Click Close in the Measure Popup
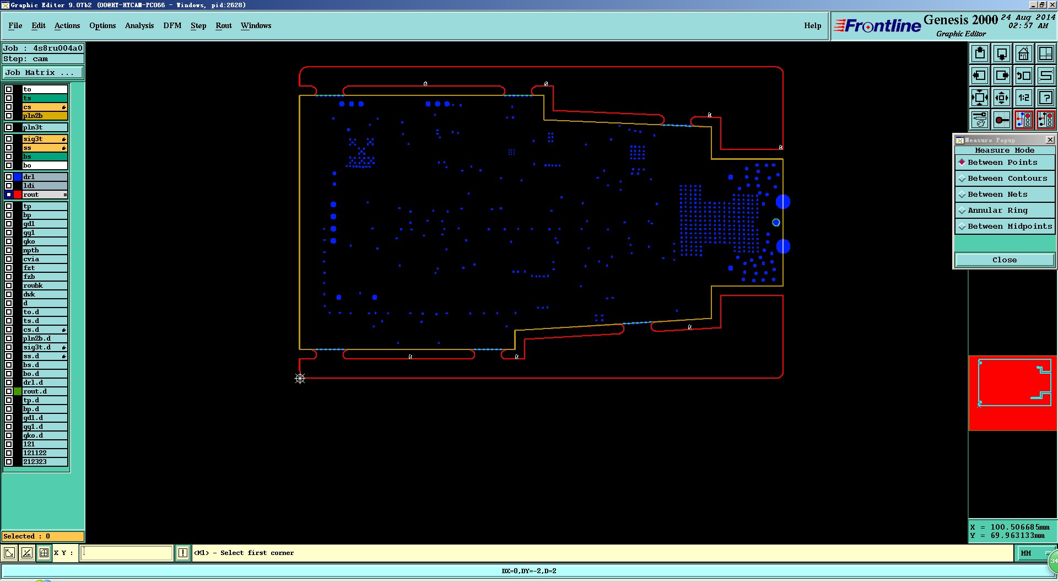Image resolution: width=1058 pixels, height=582 pixels. point(1005,260)
